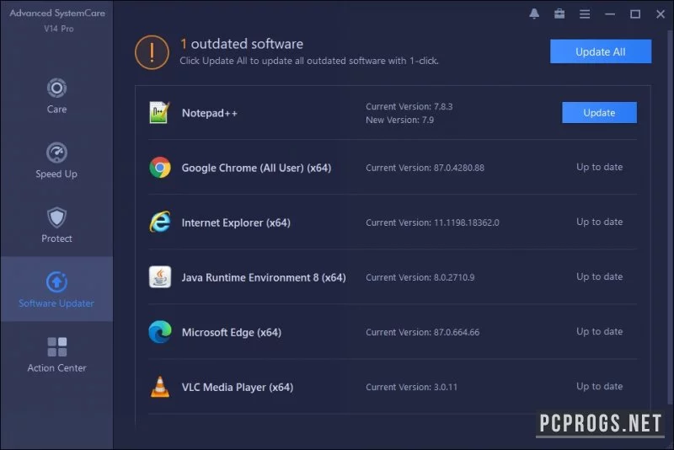The height and width of the screenshot is (450, 674).
Task: Click Chrome's 'Current Version: 87.0.4280.88' text
Action: 425,168
